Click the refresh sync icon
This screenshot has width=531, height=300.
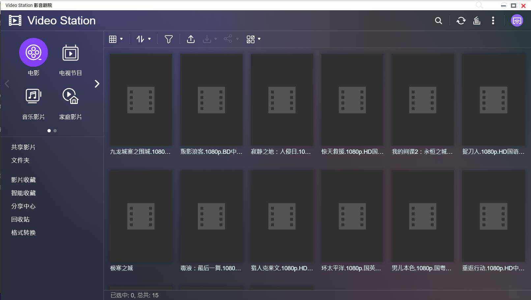coord(461,21)
